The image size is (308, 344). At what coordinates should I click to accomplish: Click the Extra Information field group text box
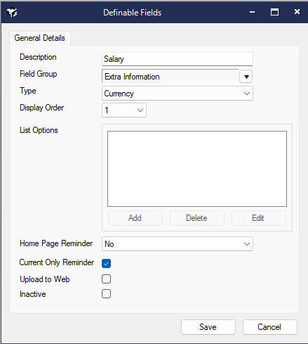170,77
